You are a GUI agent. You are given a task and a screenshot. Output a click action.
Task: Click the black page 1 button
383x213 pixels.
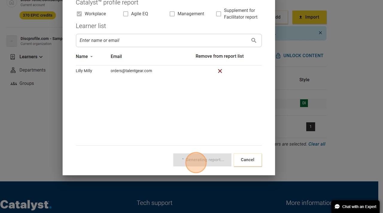click(x=311, y=127)
